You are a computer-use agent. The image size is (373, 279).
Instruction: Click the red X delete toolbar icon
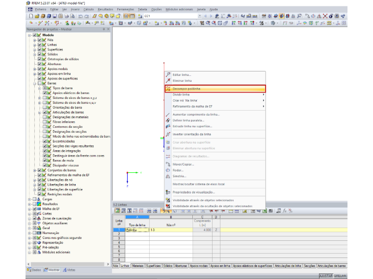325,16
